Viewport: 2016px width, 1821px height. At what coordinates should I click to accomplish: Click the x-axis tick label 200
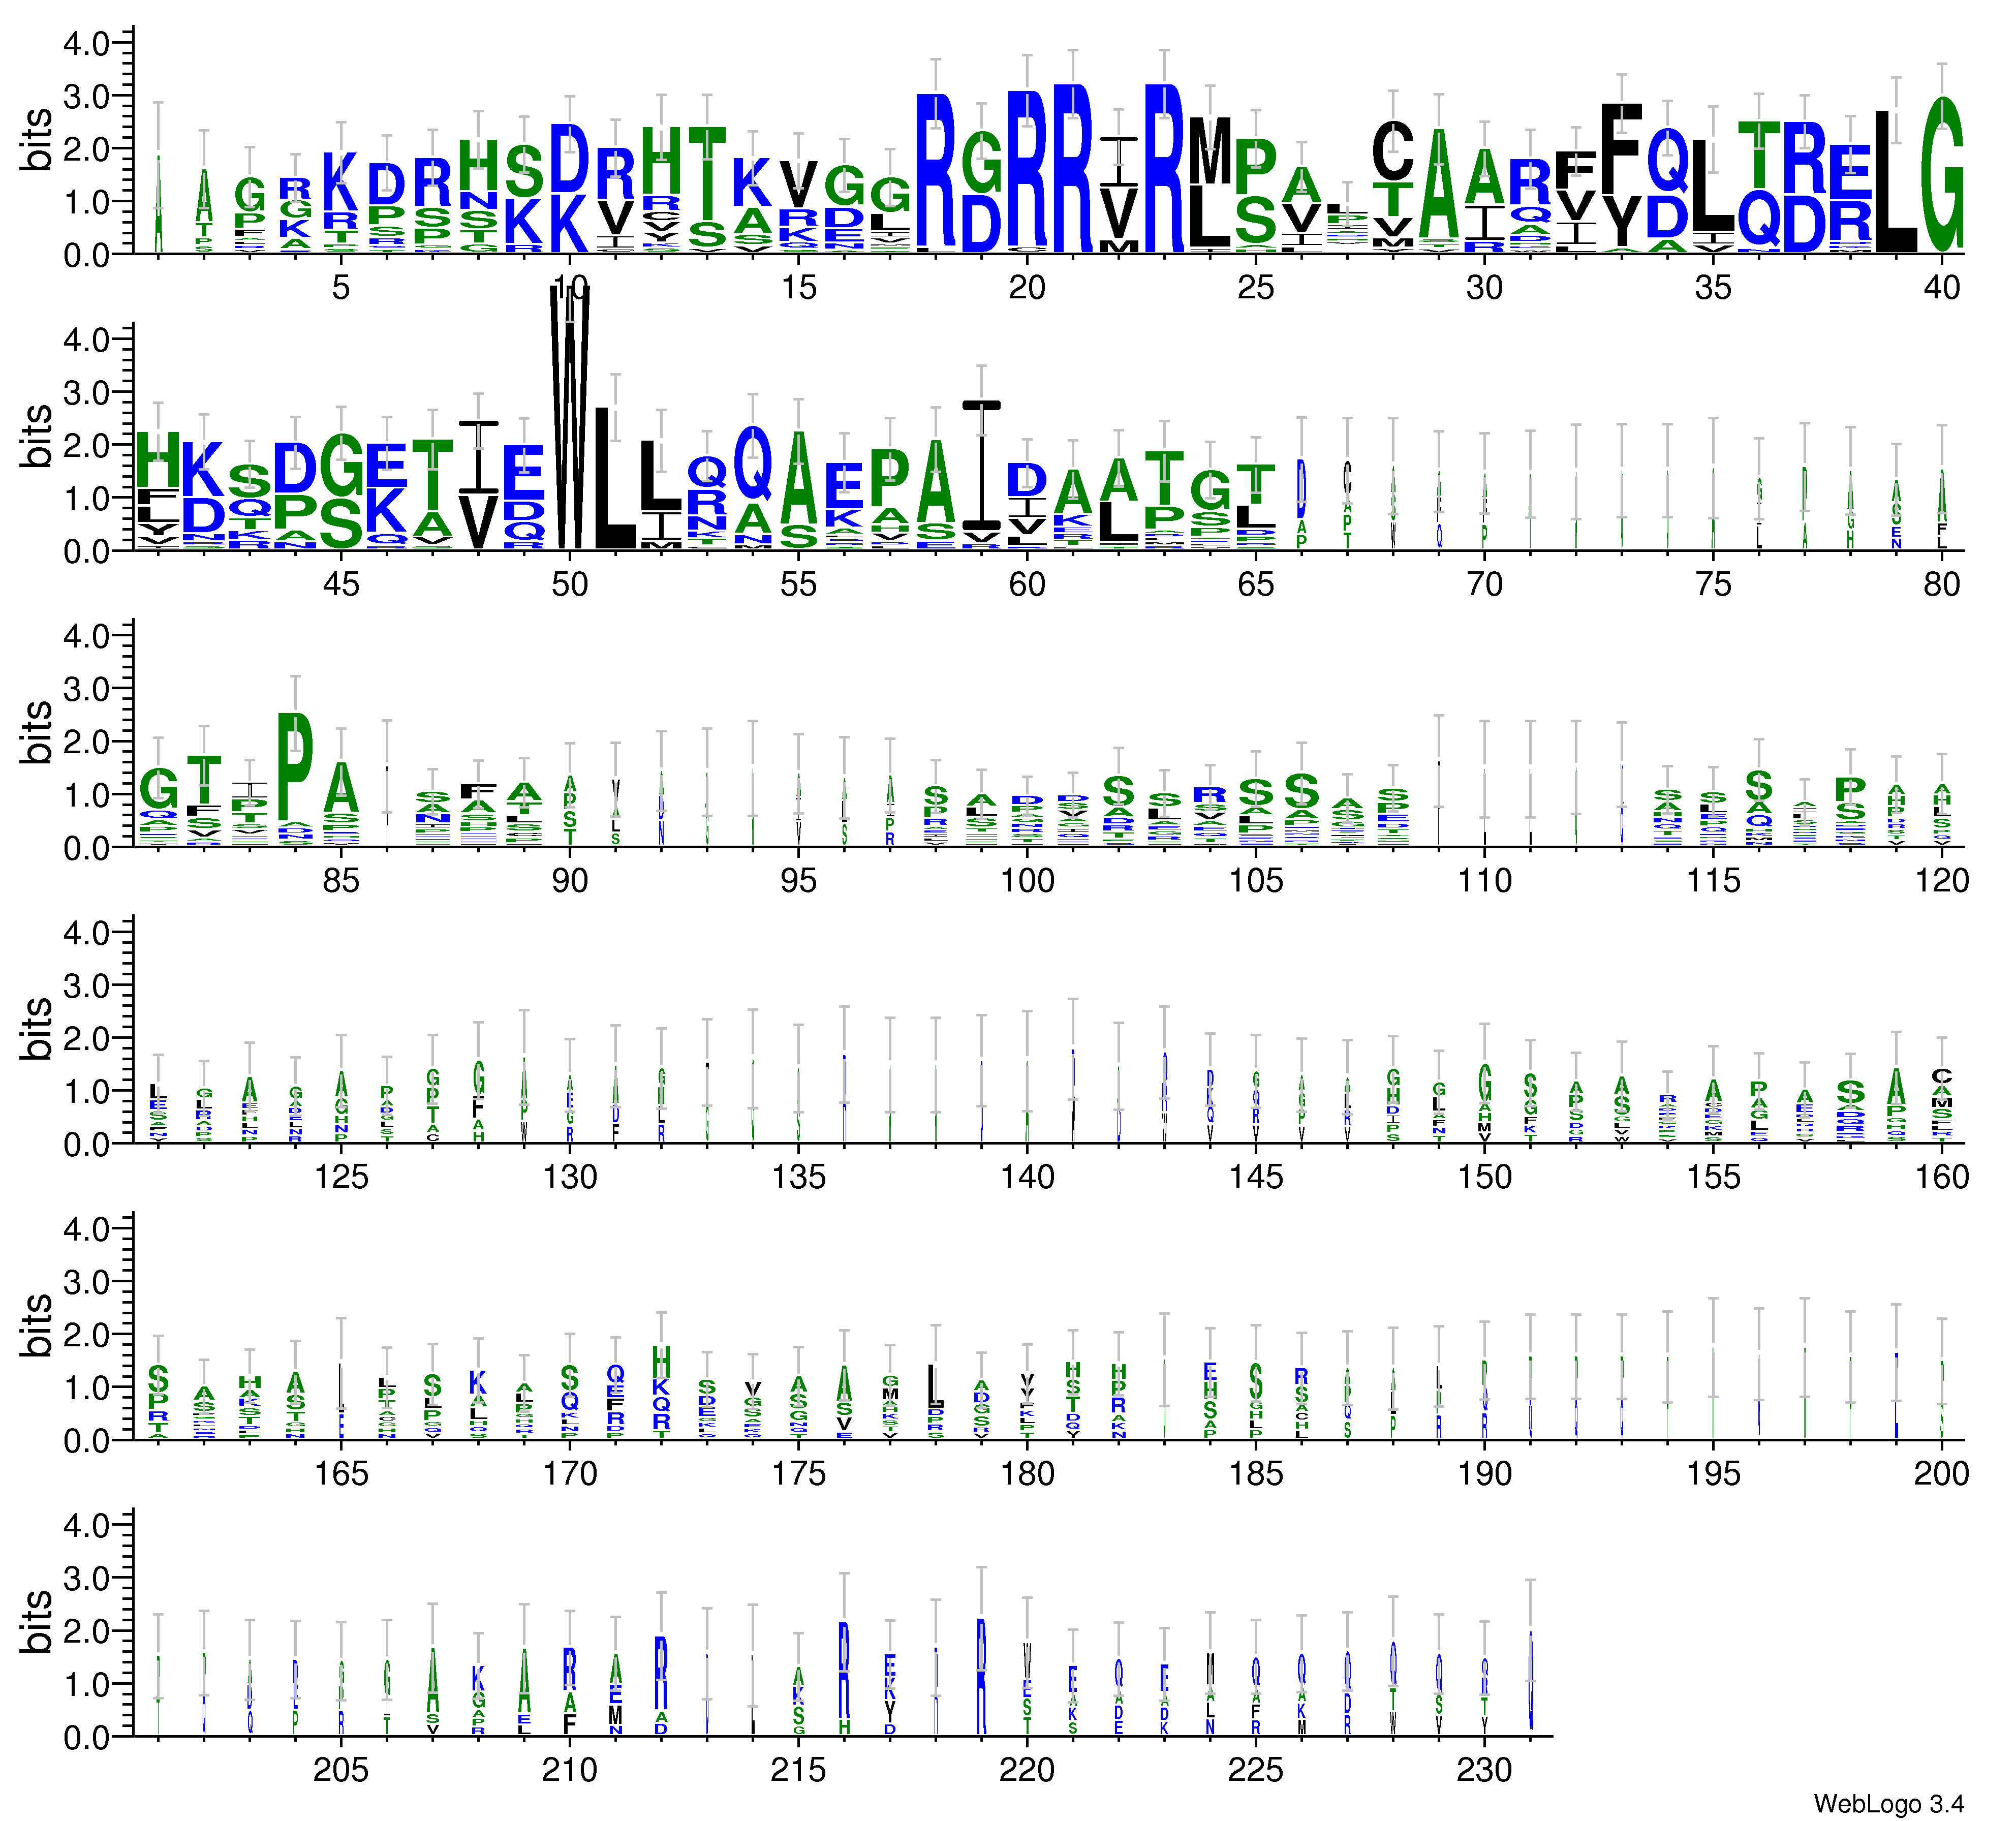pos(1941,1474)
